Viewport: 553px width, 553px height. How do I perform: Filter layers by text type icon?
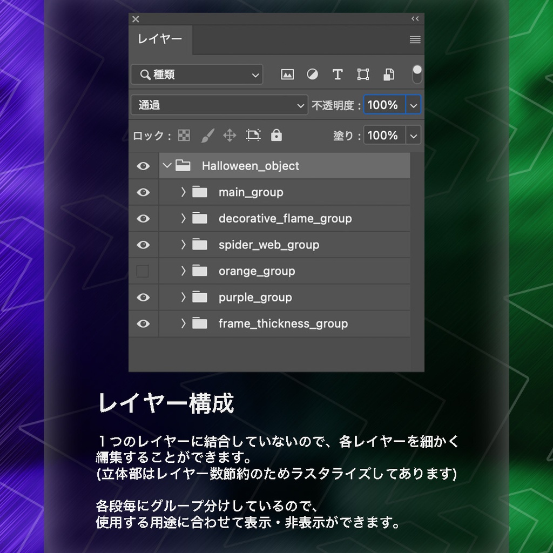[338, 75]
